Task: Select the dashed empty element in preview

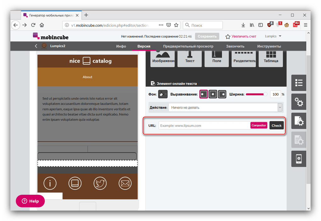Action: coord(87,163)
